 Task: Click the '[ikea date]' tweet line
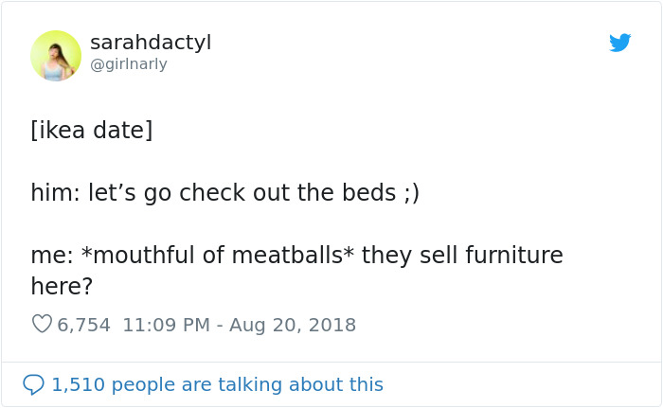click(91, 130)
